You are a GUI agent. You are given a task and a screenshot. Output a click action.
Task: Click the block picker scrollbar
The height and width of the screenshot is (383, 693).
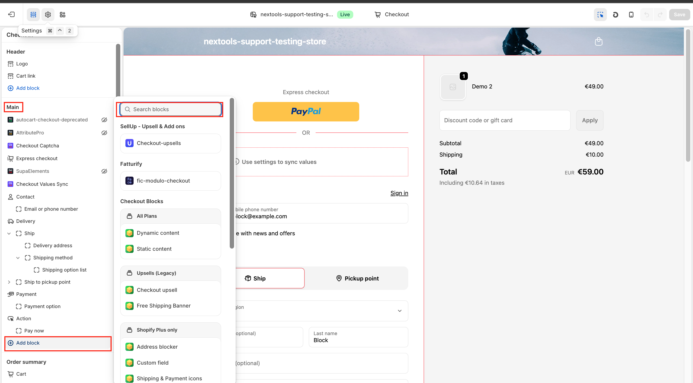point(232,173)
